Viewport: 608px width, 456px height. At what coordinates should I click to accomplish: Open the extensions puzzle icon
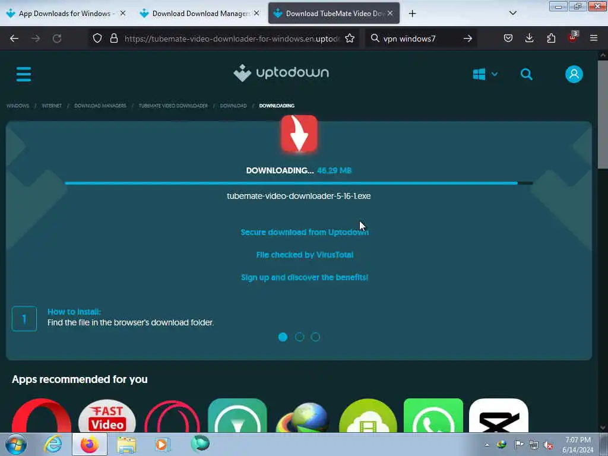click(551, 38)
